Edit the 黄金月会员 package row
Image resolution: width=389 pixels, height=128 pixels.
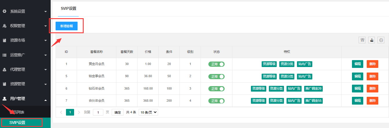click(x=357, y=64)
